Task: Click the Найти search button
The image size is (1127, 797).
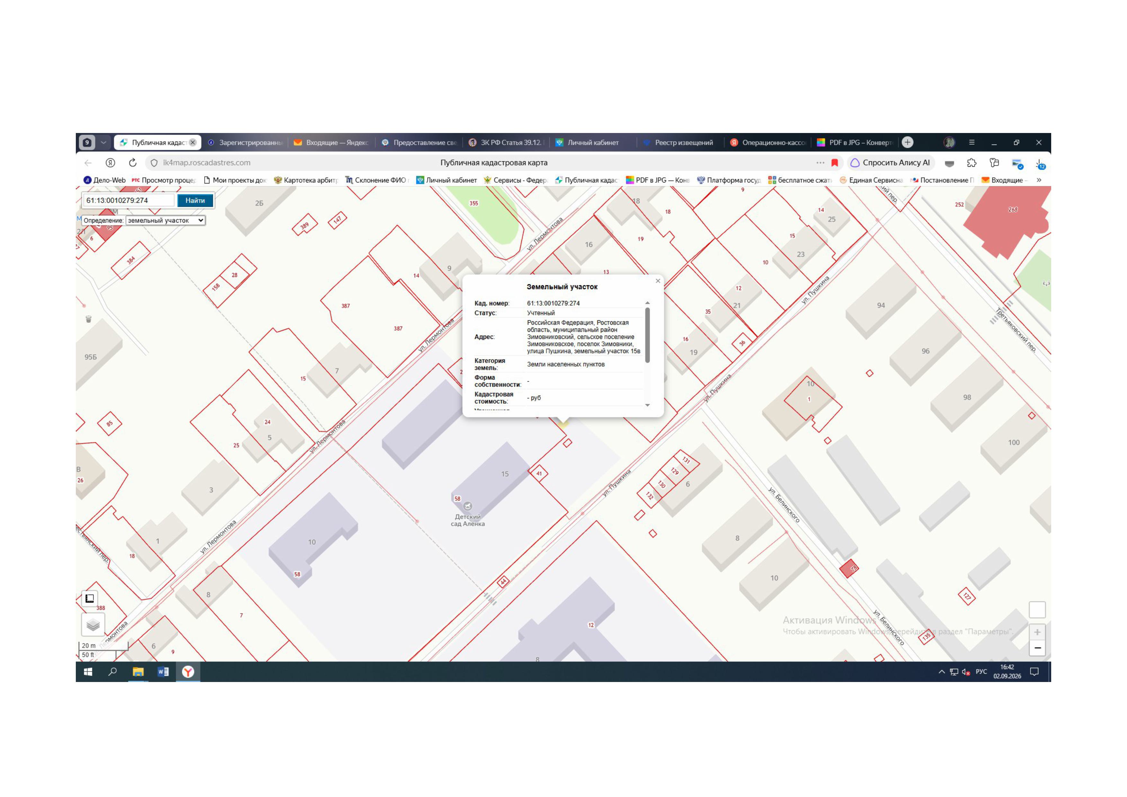Action: (x=195, y=200)
